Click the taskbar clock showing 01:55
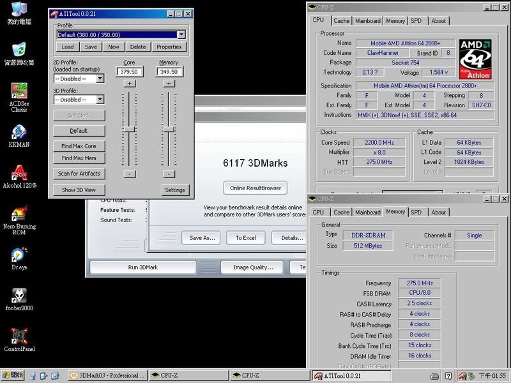Viewport: 511px width, 383px height. coord(492,376)
